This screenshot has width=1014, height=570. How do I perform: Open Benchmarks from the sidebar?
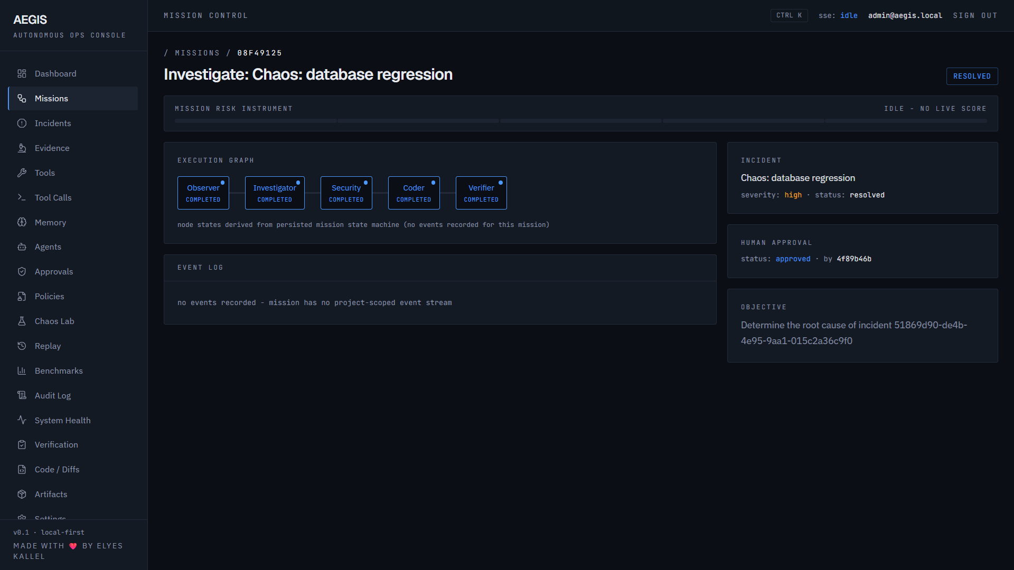pos(73,371)
